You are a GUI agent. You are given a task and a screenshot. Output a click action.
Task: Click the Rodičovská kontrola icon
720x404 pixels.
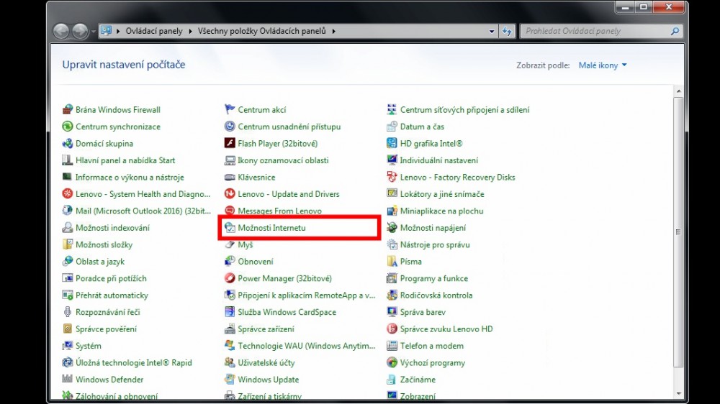point(392,295)
